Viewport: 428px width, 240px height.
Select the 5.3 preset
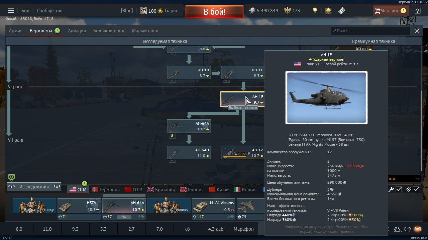(103, 229)
